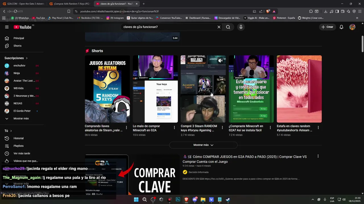Click the YouTube logo
Viewport: 364px width, 204px height.
coord(22,27)
